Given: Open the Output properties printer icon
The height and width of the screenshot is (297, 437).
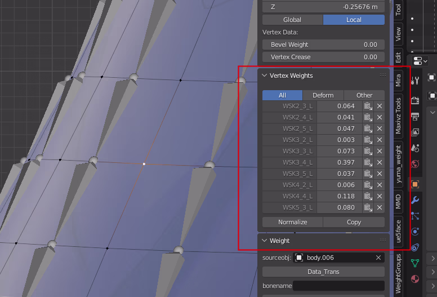Looking at the screenshot, I should [x=415, y=116].
